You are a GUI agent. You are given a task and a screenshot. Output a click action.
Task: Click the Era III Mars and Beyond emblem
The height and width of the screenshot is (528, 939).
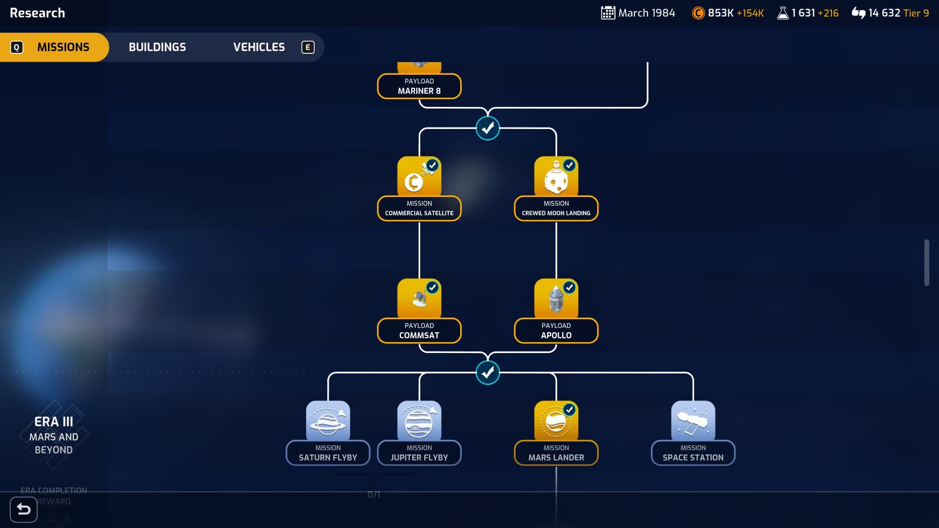54,435
